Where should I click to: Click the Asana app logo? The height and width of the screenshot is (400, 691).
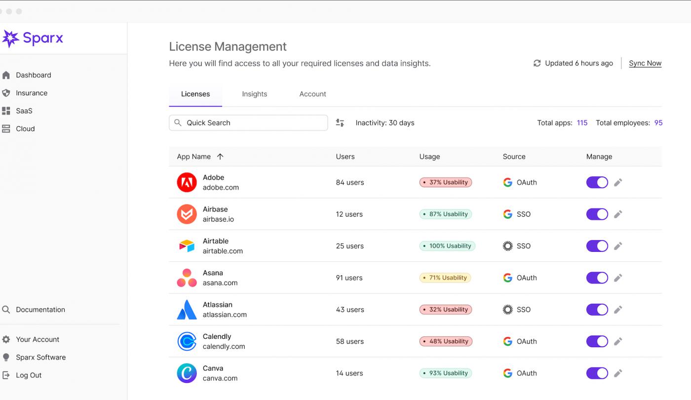tap(187, 278)
